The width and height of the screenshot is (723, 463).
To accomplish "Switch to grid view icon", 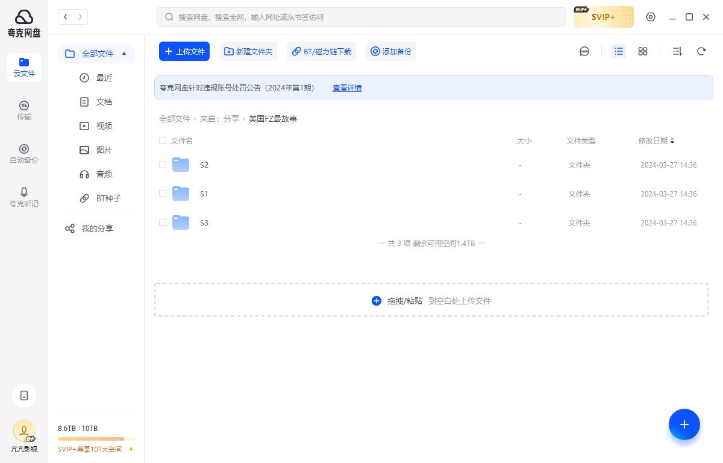I will pos(642,51).
